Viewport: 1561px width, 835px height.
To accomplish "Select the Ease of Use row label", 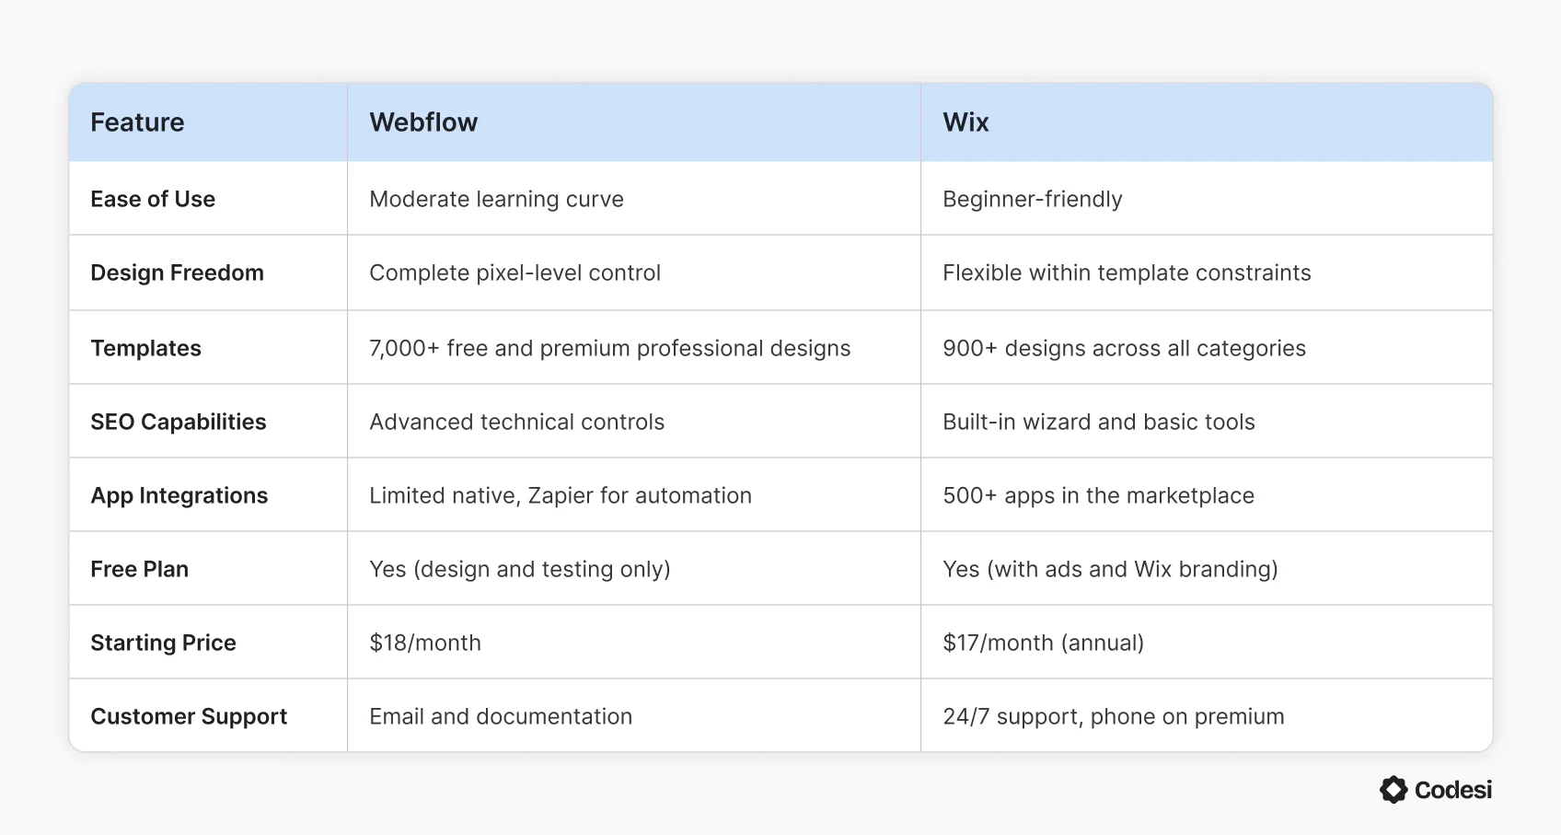I will click(153, 199).
